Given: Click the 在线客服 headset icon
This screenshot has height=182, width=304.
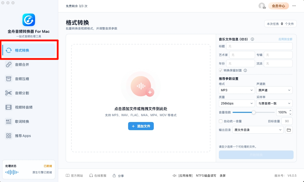Looking at the screenshot, I should (91, 176).
